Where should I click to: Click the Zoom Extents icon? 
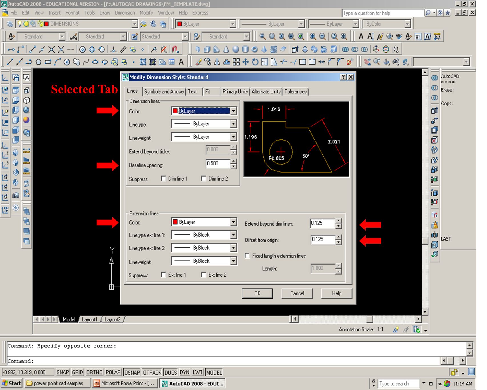click(344, 37)
